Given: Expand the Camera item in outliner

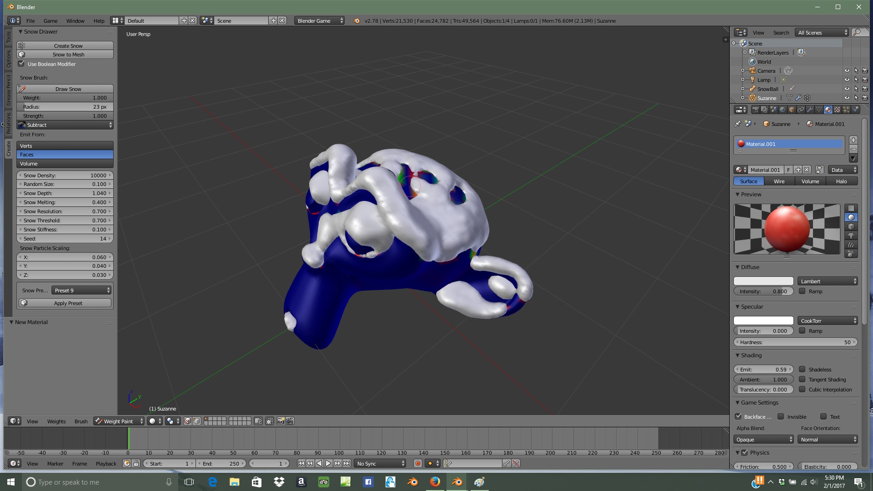Looking at the screenshot, I should [743, 70].
